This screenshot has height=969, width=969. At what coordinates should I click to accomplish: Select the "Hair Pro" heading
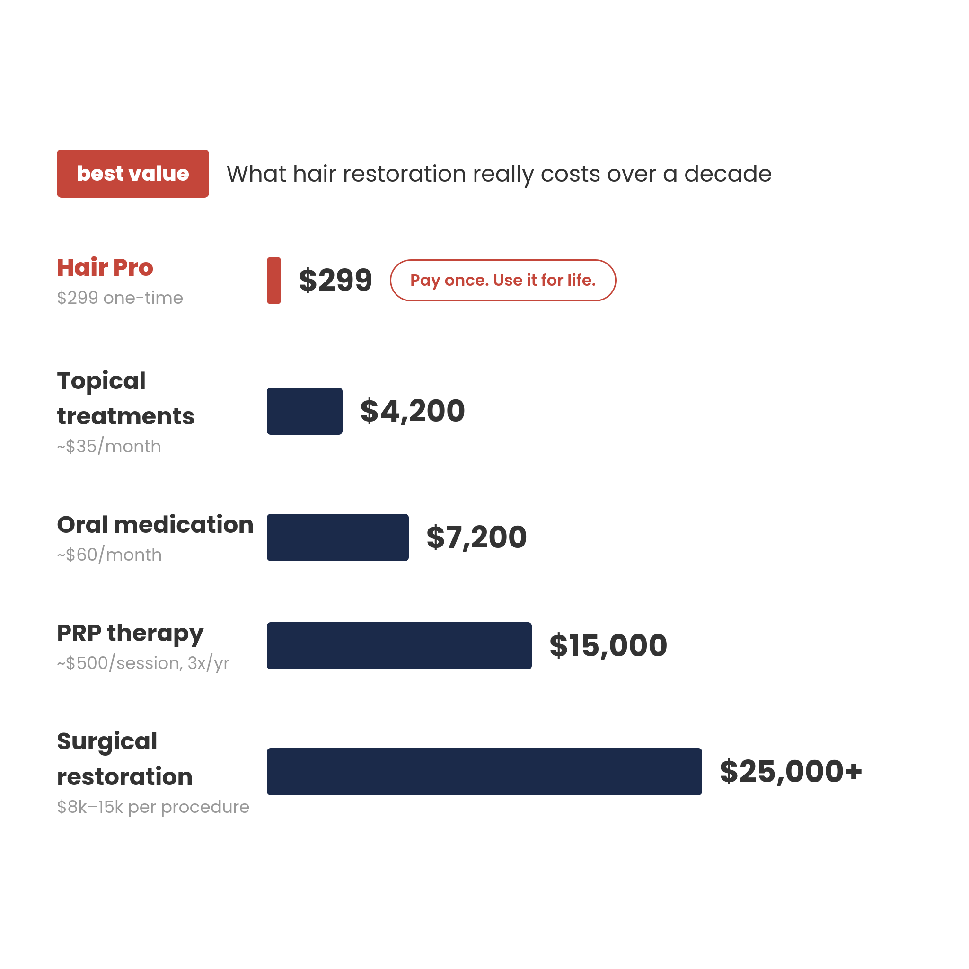click(105, 267)
